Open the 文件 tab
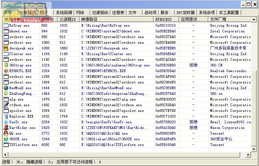This screenshot has width=259, height=166. point(133,13)
